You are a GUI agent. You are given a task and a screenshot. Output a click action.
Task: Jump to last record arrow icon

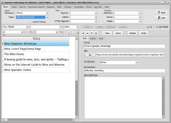96,33
